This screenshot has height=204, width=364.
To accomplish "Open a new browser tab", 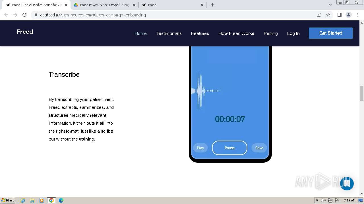I will coord(213,5).
